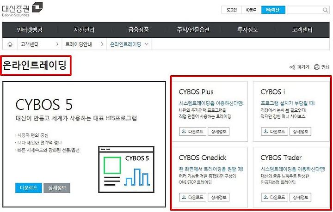Click the share (퍼가기) icon
This screenshot has height=212, width=333.
click(292, 67)
